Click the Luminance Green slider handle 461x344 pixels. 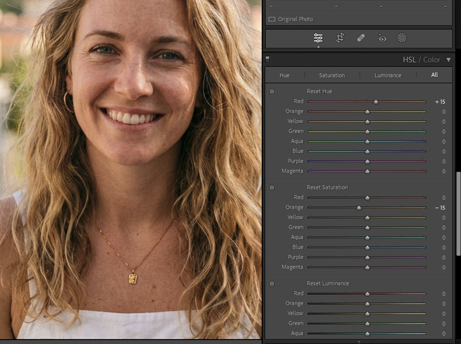(x=367, y=324)
